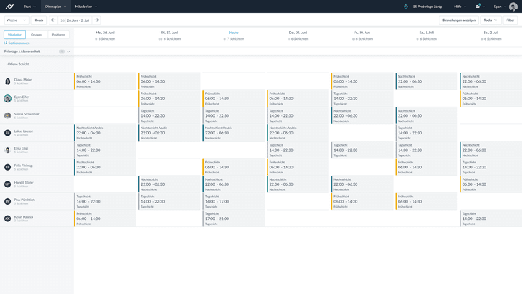
Task: Switch view to Gruppen
Action: pyautogui.click(x=36, y=35)
